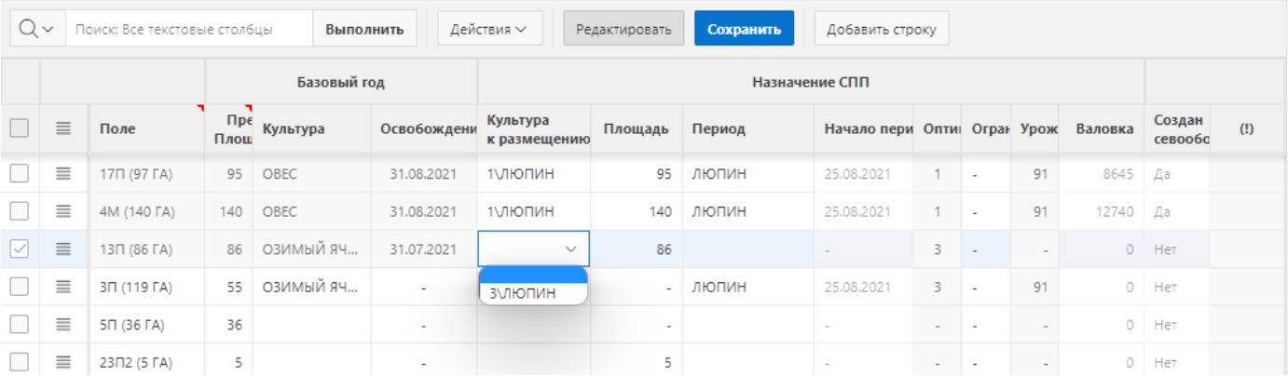Uncheck the checkbox for row 13П (86 ГА)

20,248
